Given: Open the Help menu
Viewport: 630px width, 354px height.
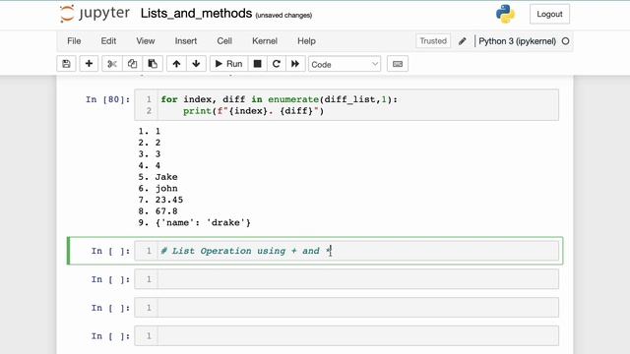Looking at the screenshot, I should (306, 41).
